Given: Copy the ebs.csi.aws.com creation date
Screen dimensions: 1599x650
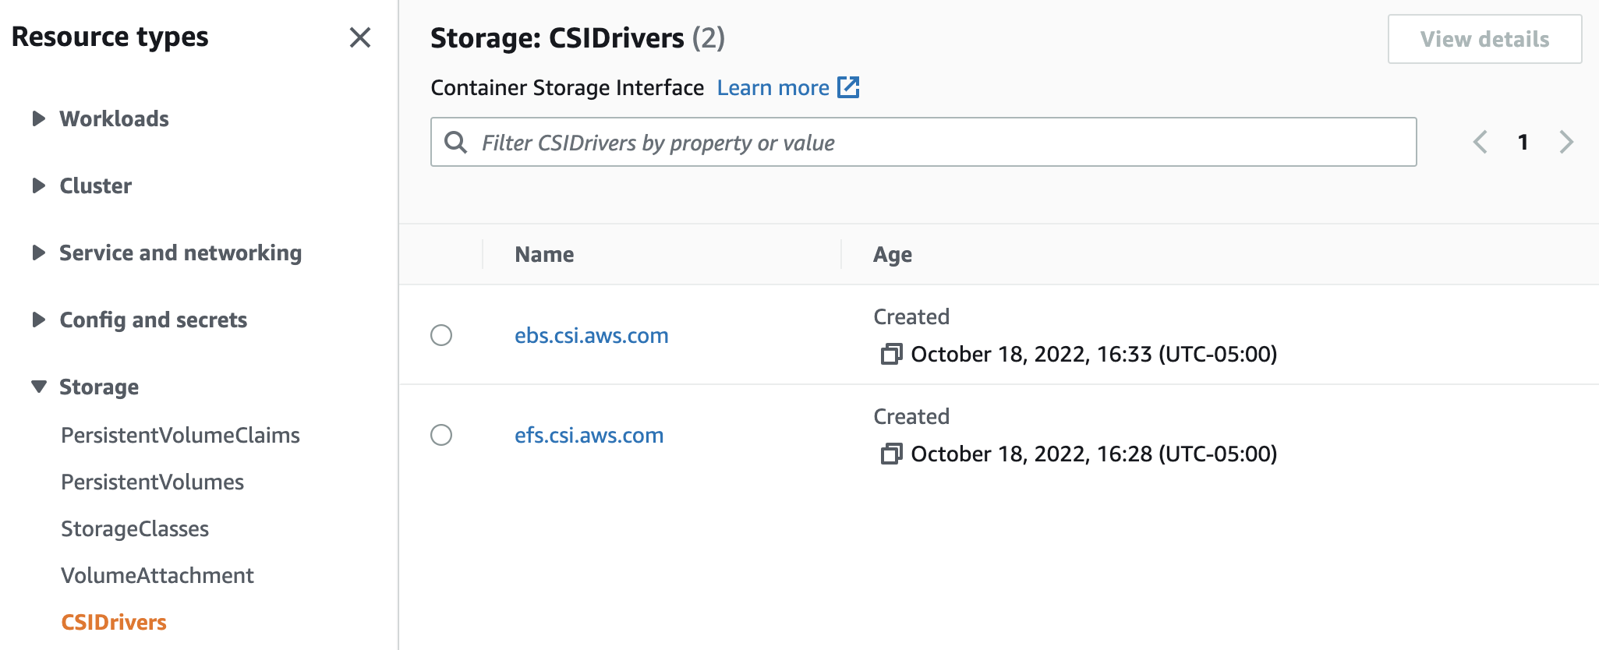Looking at the screenshot, I should click(890, 355).
